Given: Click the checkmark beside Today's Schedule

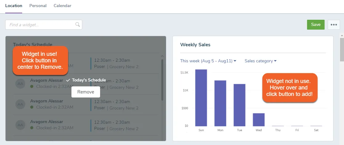Looking at the screenshot, I should pyautogui.click(x=68, y=80).
